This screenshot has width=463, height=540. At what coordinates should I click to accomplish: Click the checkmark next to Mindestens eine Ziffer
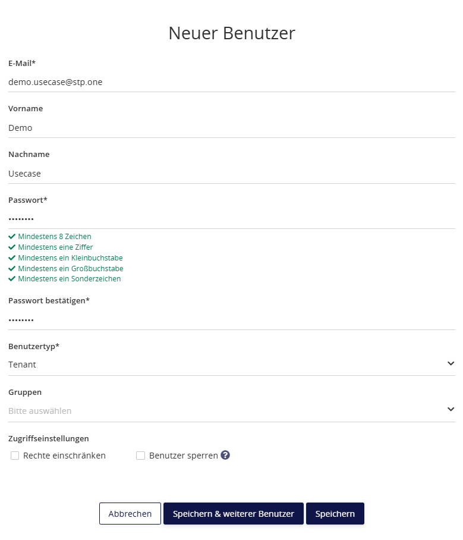point(12,247)
